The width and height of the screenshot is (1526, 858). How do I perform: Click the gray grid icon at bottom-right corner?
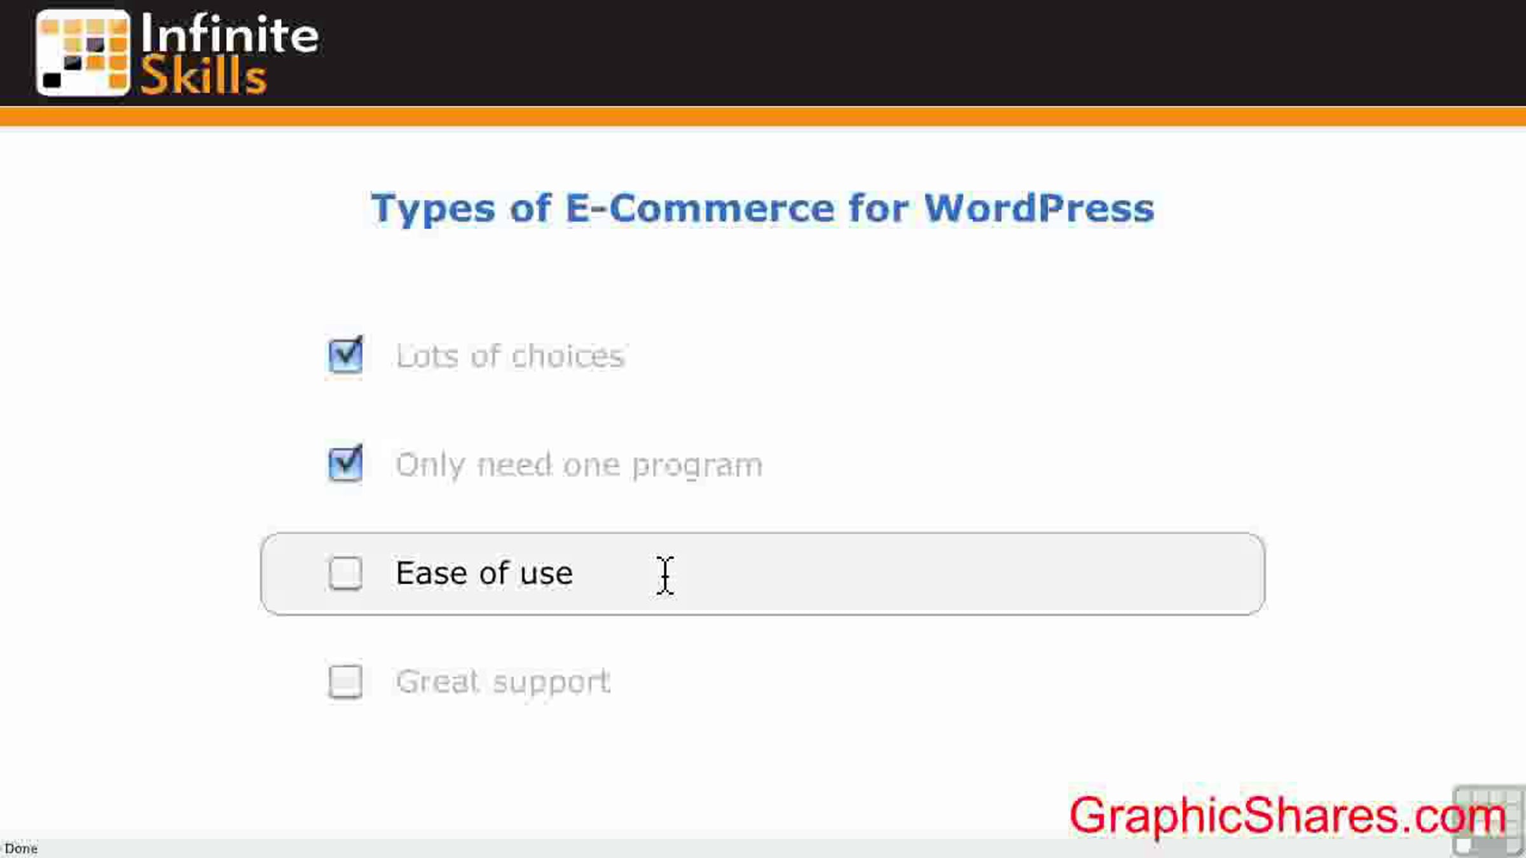click(x=1488, y=821)
